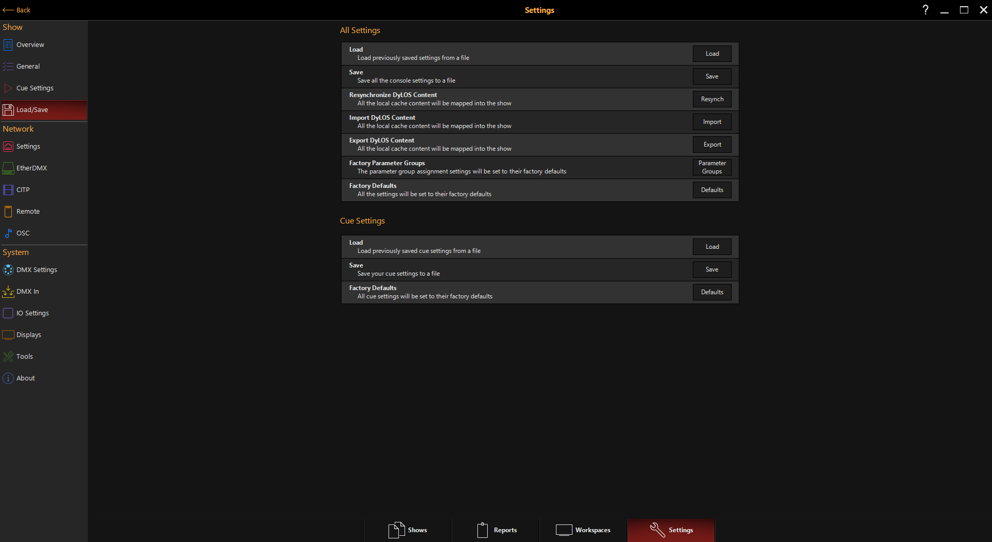Go to Cue Settings in sidebar

[35, 88]
